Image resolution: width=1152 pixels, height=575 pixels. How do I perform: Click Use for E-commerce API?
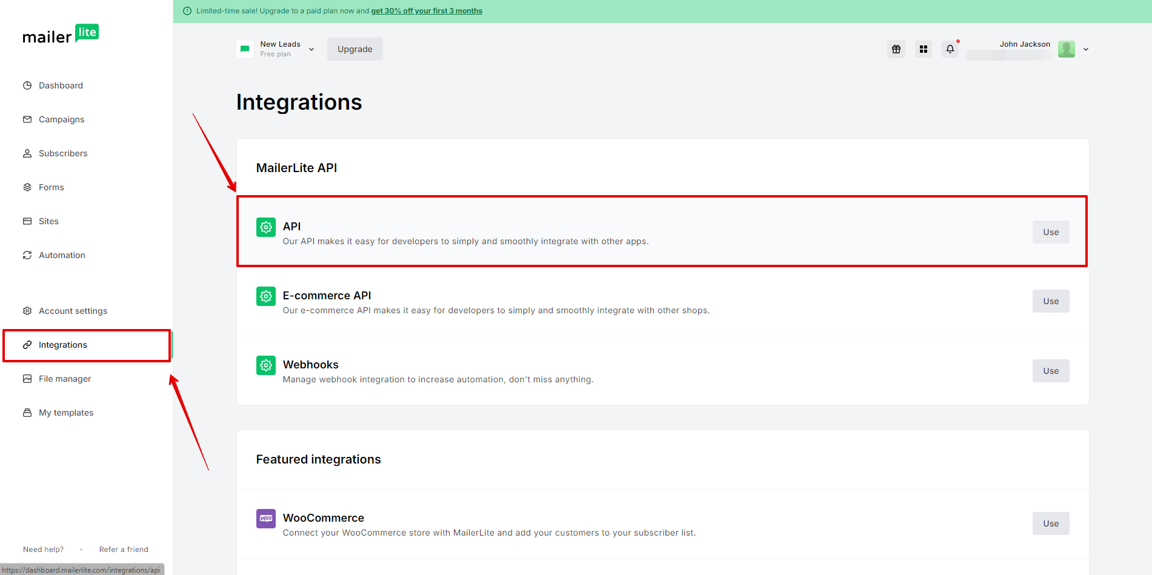pos(1051,301)
